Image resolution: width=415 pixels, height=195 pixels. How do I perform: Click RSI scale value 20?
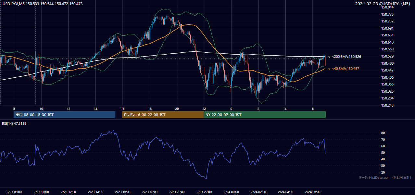pyautogui.click(x=383, y=172)
